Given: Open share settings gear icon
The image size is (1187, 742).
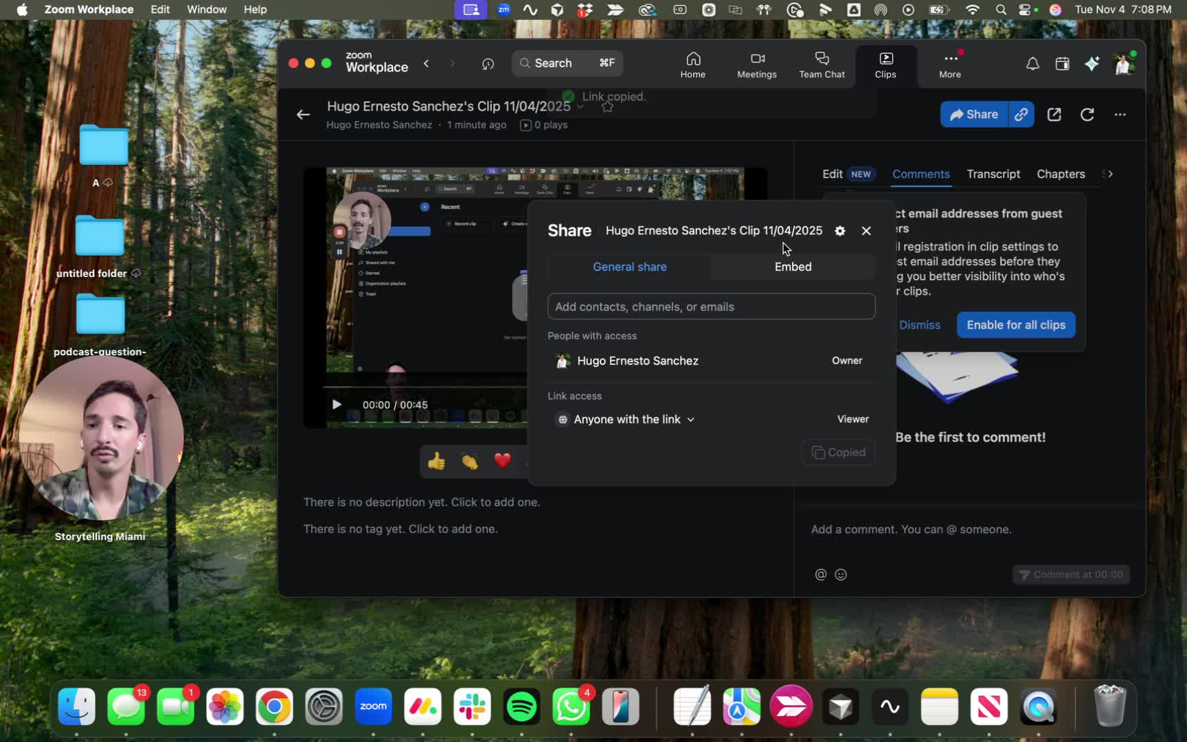Looking at the screenshot, I should tap(839, 231).
